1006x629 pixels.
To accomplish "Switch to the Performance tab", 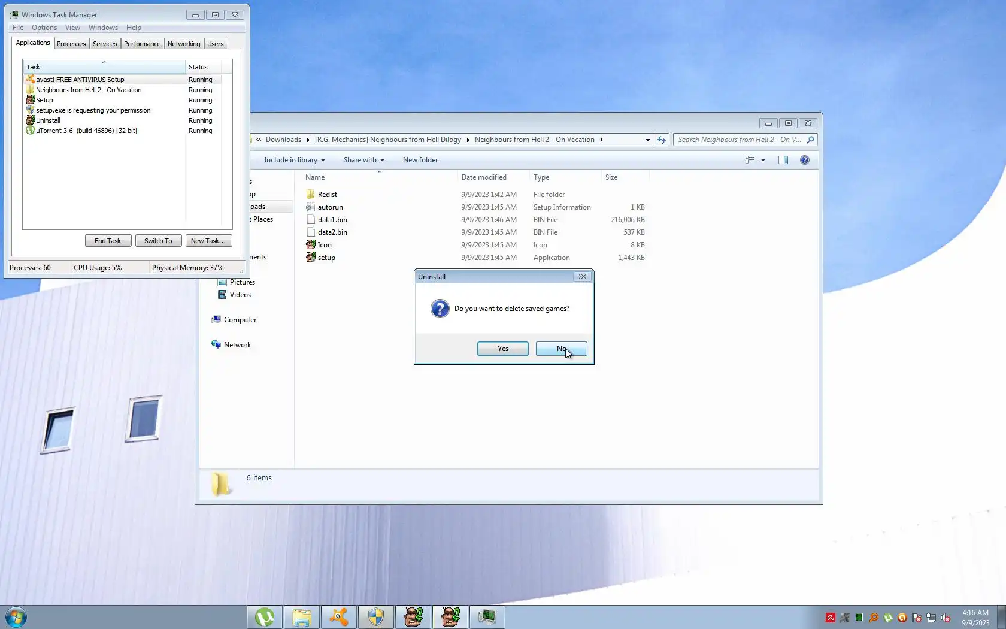I will (x=143, y=44).
